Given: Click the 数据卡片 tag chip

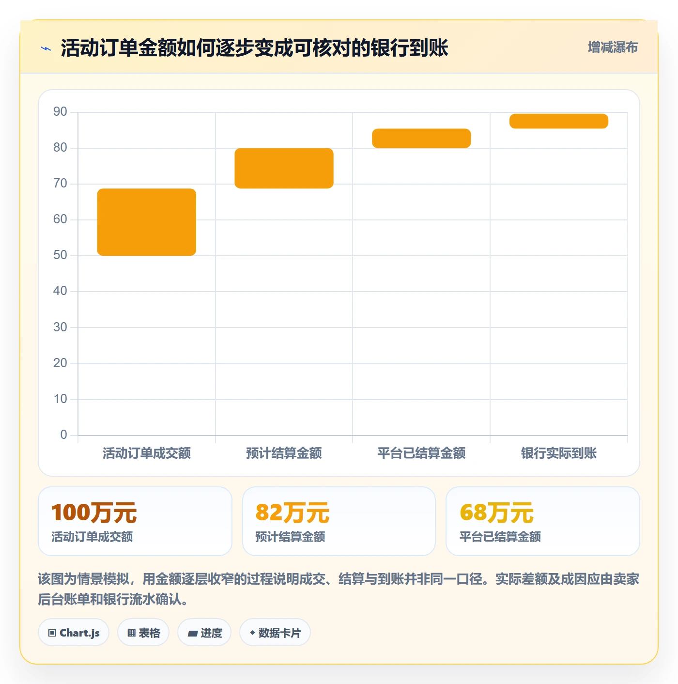Looking at the screenshot, I should pyautogui.click(x=275, y=633).
